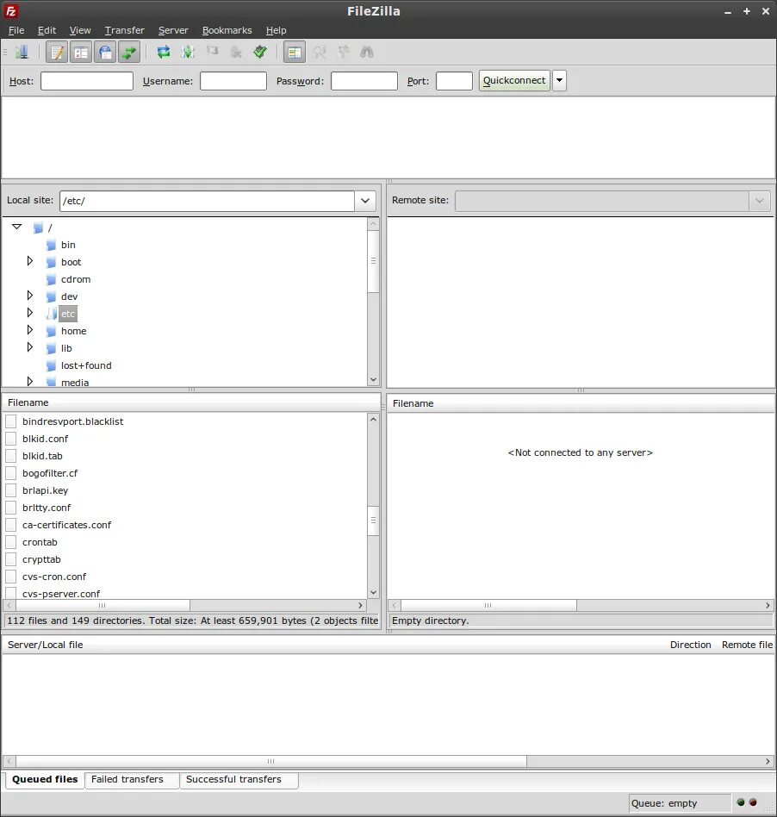Open the Remote site path dropdown
This screenshot has width=777, height=817.
[x=759, y=201]
